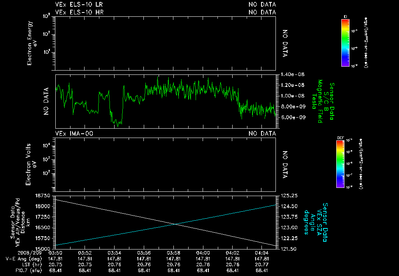This screenshot has width=399, height=276.
Task: Click the 10^4 tick in Electron Volts panel
Action: (47, 146)
